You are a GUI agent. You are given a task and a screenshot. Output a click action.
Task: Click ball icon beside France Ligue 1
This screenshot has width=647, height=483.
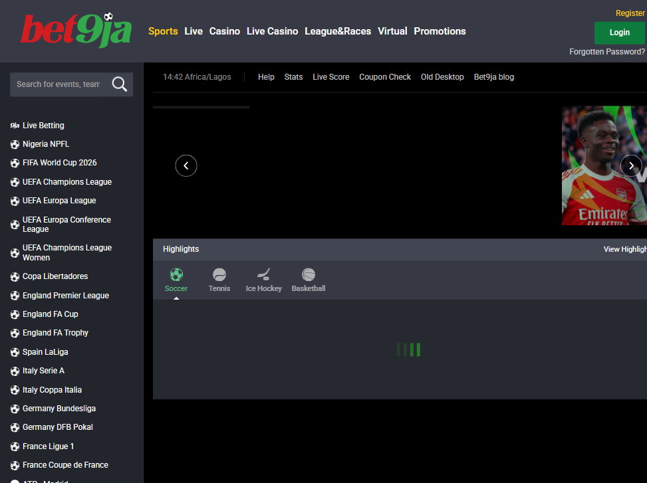[15, 446]
